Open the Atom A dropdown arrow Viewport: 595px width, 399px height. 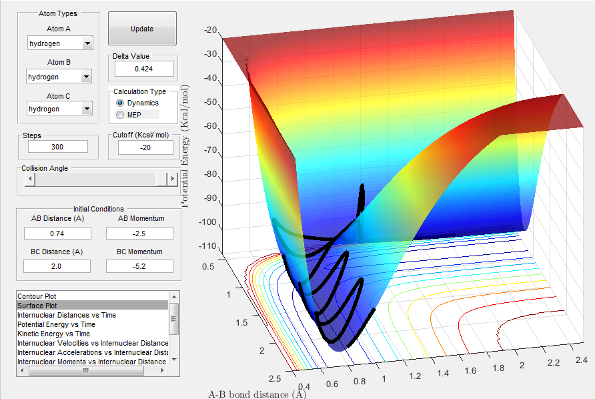(87, 43)
